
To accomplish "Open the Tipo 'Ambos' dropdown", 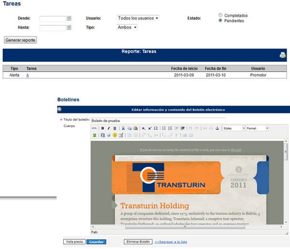I will click(127, 27).
